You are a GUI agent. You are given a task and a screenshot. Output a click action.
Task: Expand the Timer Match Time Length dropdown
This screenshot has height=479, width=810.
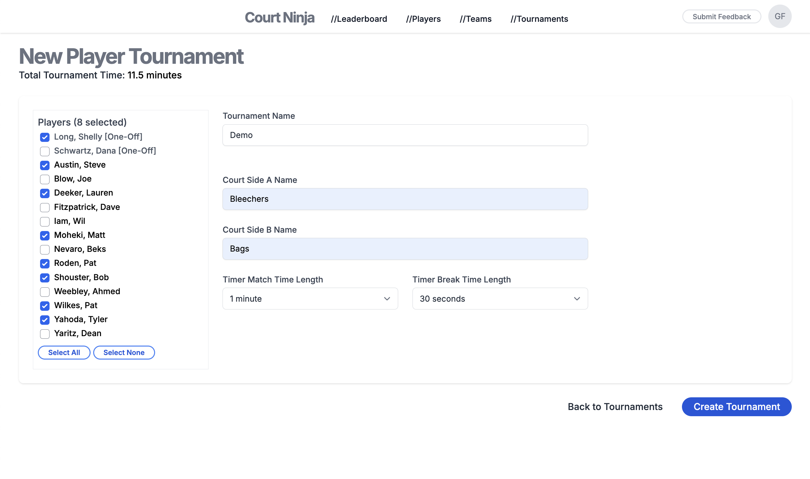click(310, 299)
